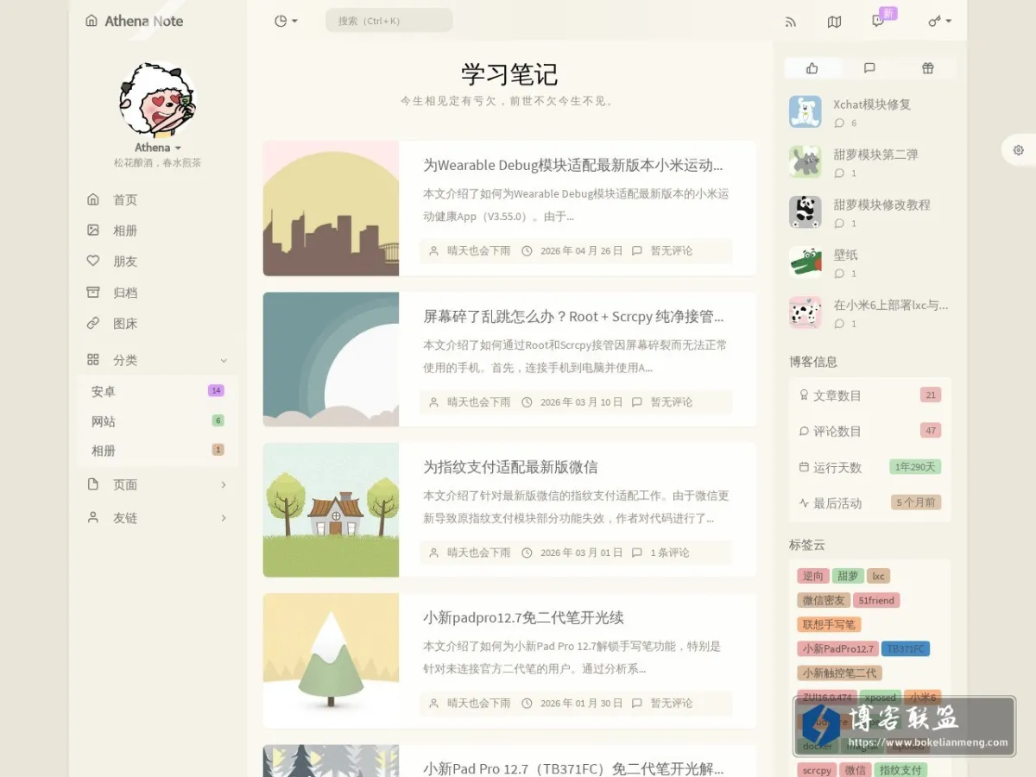Select the 安卓 category with 14 posts

157,391
